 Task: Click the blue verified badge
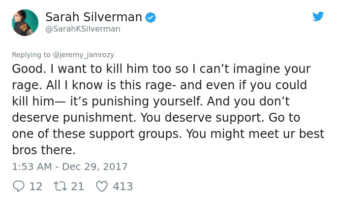coord(151,17)
